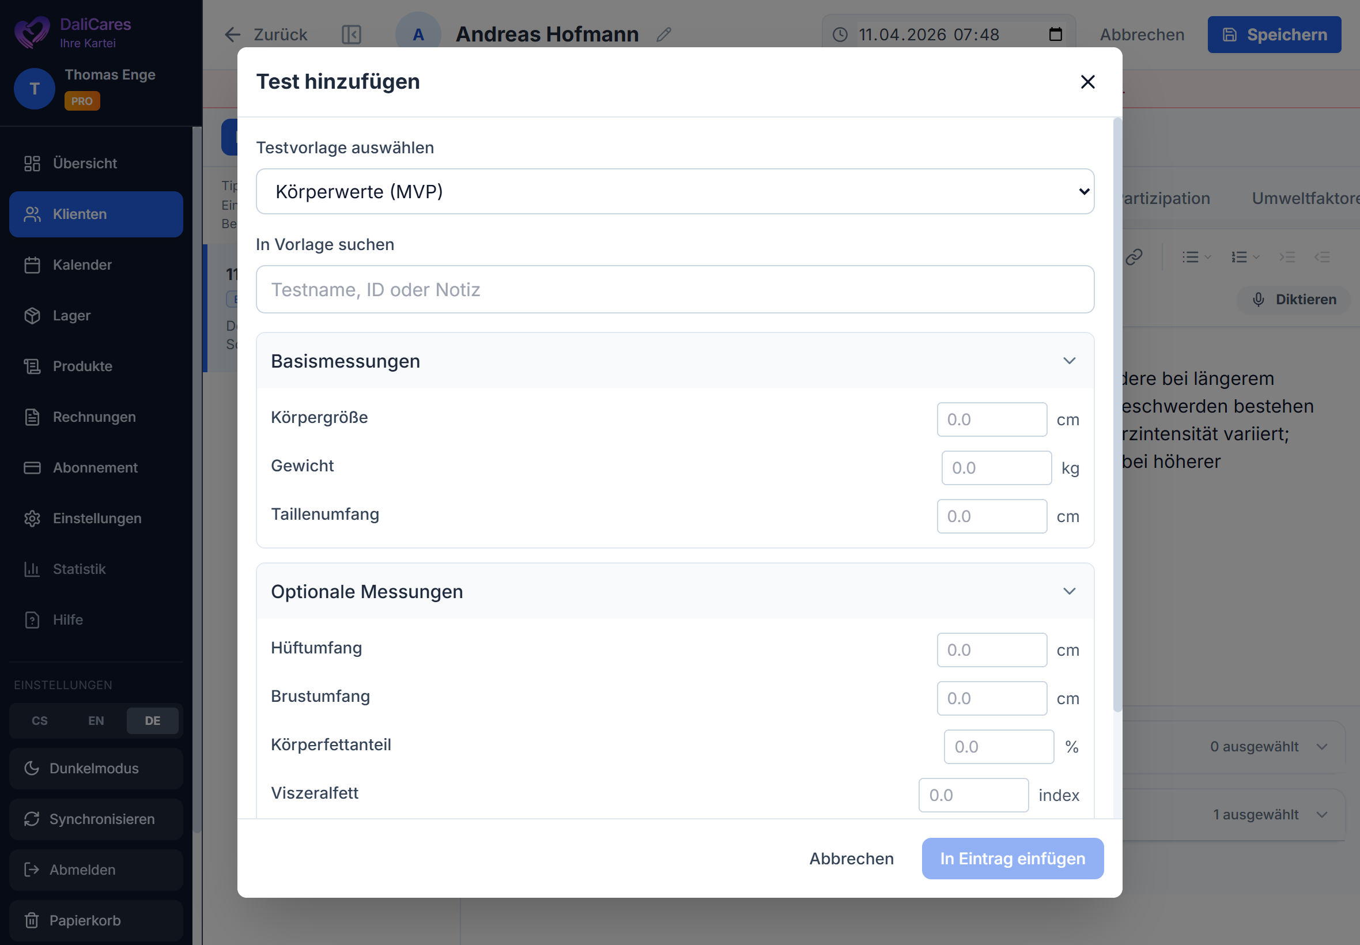Open Statistik in the sidebar

coord(79,569)
